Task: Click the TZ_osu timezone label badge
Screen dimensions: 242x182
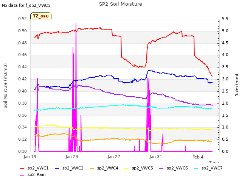Action: tap(41, 16)
